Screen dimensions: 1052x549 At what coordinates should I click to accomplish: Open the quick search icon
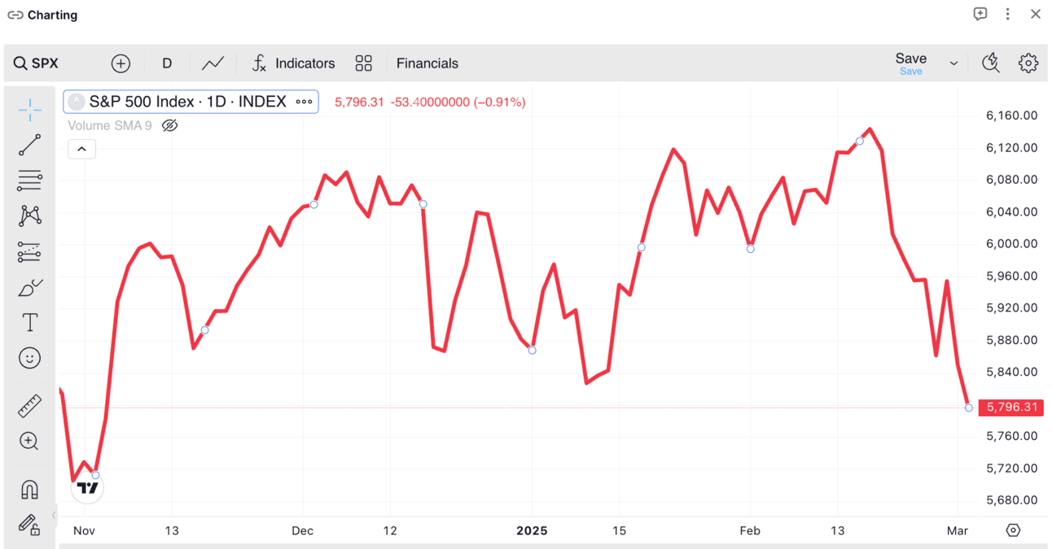pyautogui.click(x=991, y=63)
